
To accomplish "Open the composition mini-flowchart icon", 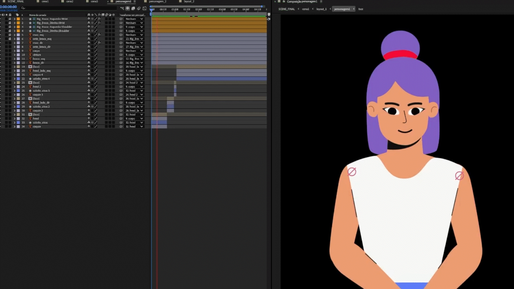I will (122, 9).
